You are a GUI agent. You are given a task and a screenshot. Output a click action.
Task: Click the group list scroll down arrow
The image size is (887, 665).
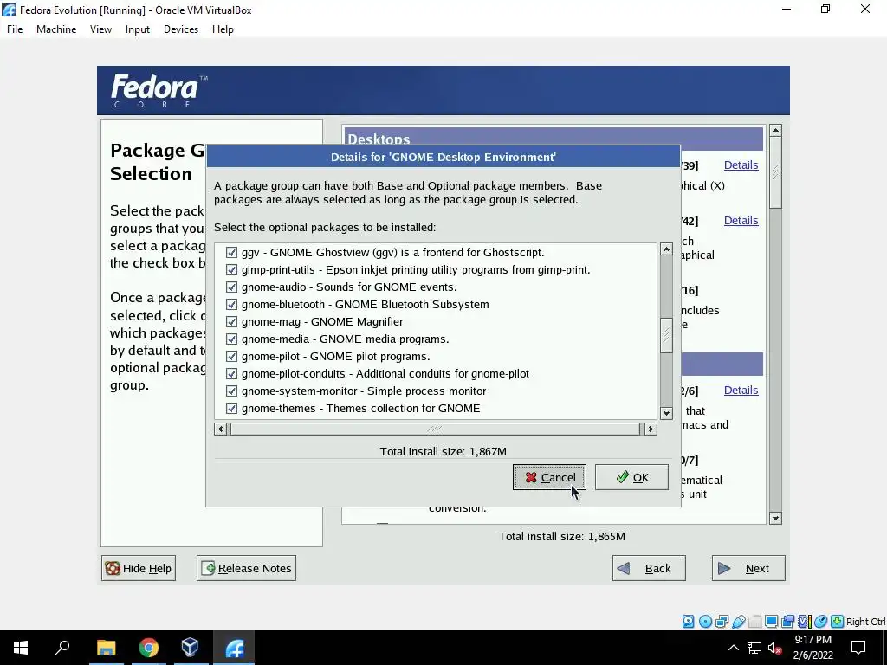point(775,518)
